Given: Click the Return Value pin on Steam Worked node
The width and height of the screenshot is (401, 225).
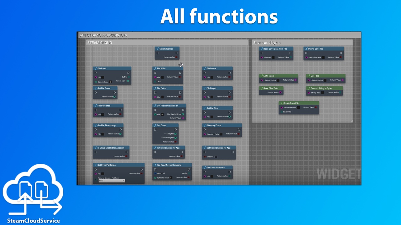Looking at the screenshot, I should (x=176, y=57).
